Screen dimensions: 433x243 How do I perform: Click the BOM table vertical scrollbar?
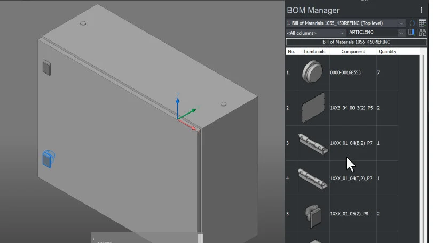tap(423, 149)
